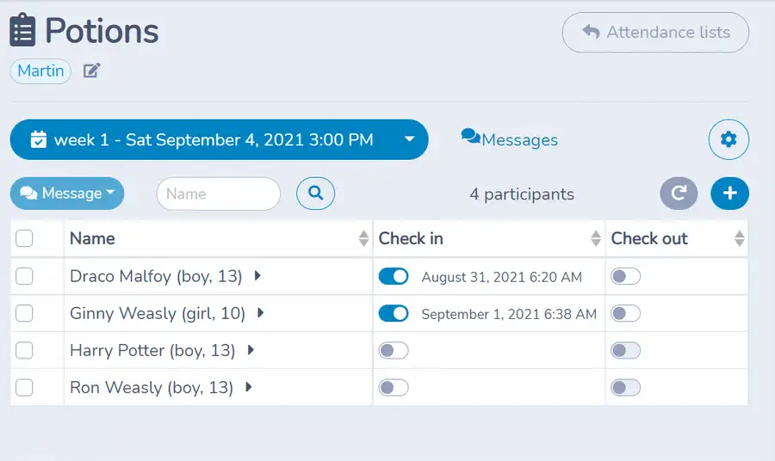Expand Ginny Weasly details arrow
This screenshot has width=775, height=461.
tap(260, 313)
